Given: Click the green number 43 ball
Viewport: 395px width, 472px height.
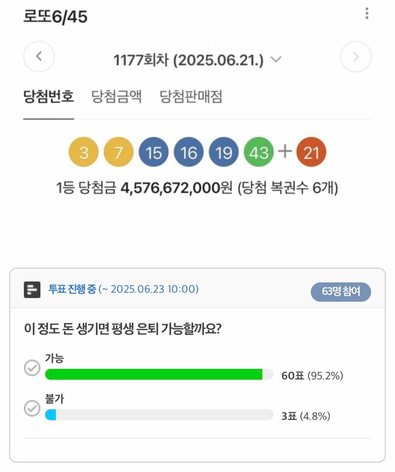Looking at the screenshot, I should [259, 152].
